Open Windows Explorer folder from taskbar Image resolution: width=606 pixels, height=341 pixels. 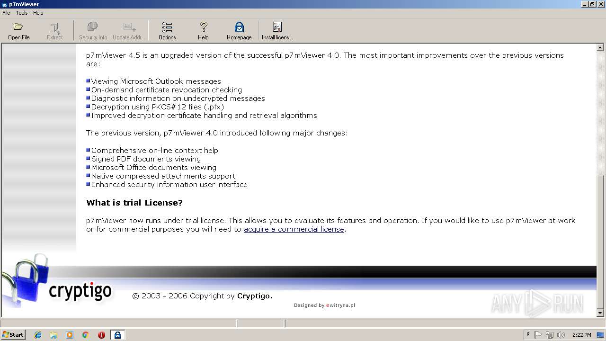[x=53, y=335]
